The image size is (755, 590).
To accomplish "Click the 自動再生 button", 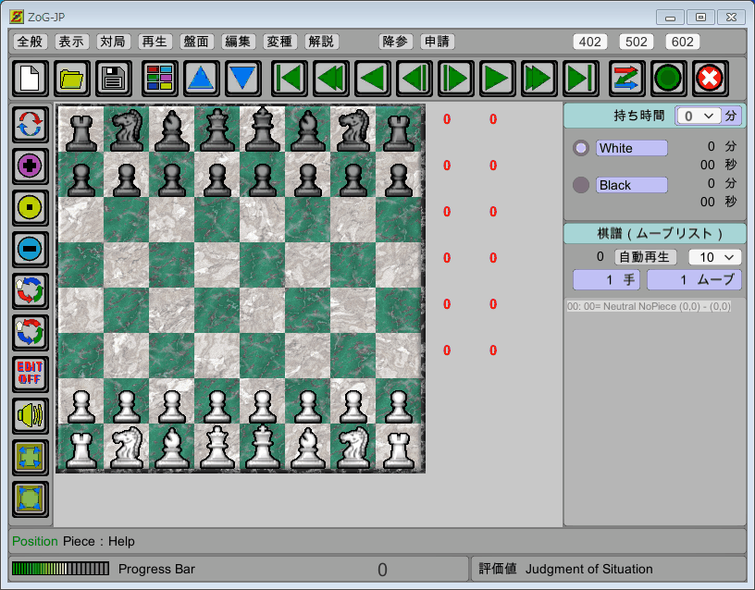I will click(x=647, y=257).
